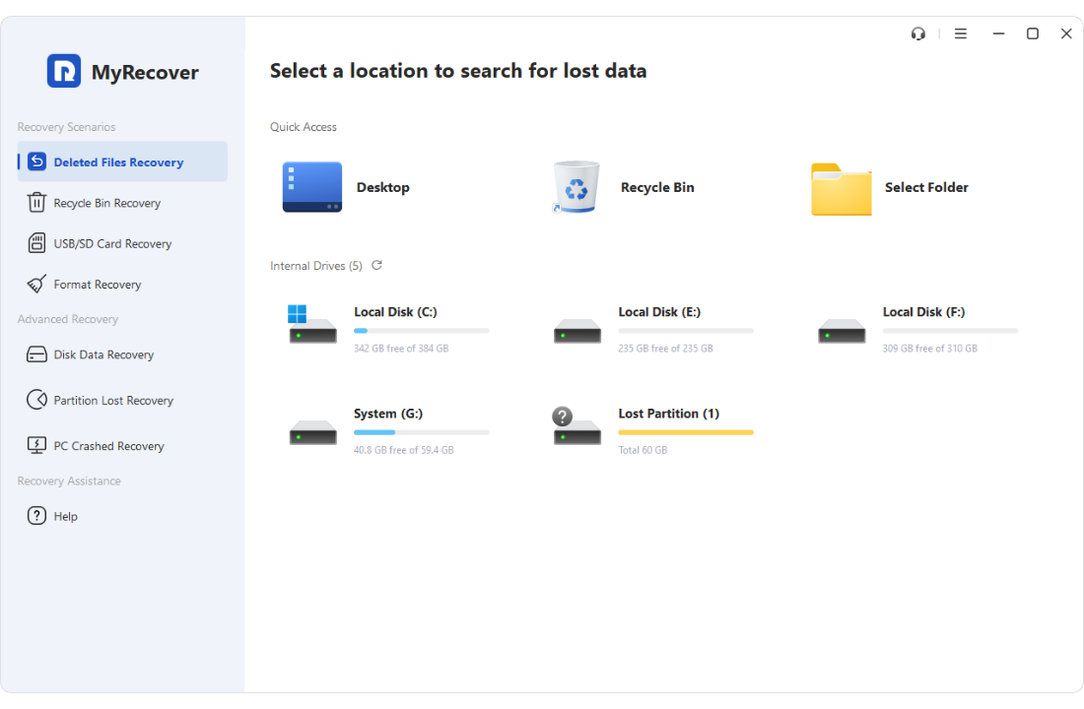Click System (G:) usage bar
Viewport: 1084px width, 709px height.
click(421, 432)
